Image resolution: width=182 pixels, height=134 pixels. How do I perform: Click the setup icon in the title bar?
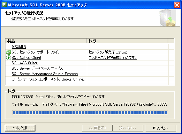4,5
